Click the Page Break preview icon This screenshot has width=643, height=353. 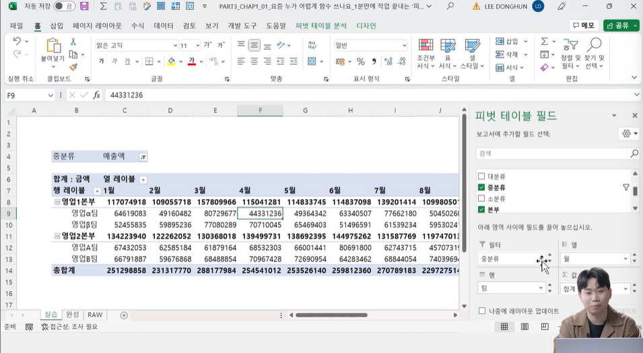pyautogui.click(x=545, y=326)
